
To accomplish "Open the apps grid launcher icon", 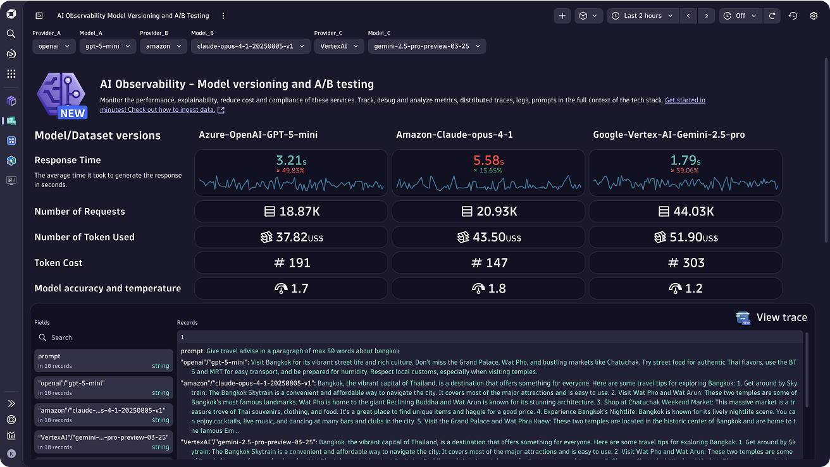I will point(11,74).
